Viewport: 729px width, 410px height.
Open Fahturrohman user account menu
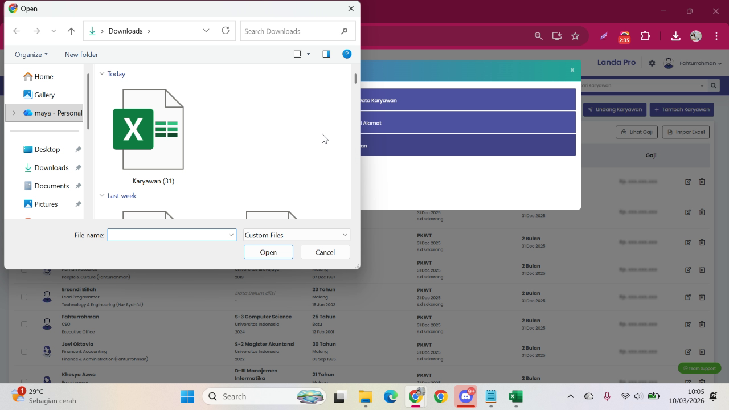click(693, 63)
